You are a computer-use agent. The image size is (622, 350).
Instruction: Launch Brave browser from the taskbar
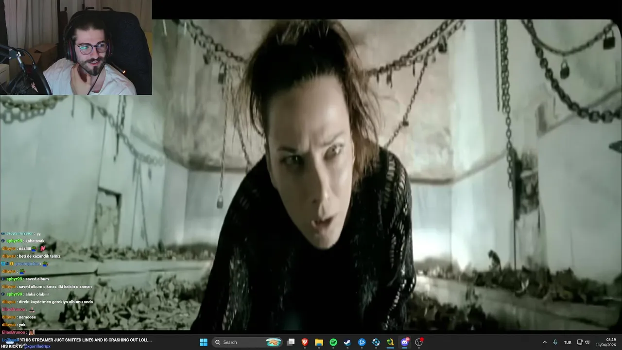tap(305, 342)
